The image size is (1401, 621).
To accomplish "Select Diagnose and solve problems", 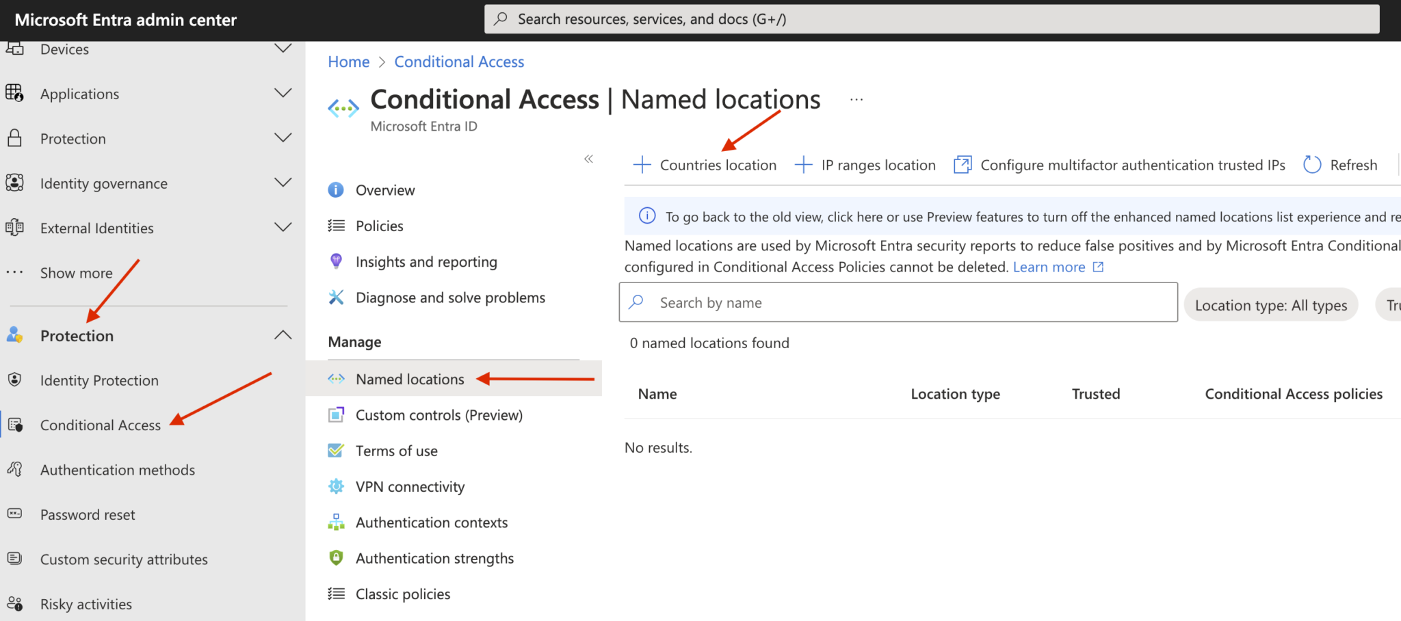I will [x=449, y=297].
